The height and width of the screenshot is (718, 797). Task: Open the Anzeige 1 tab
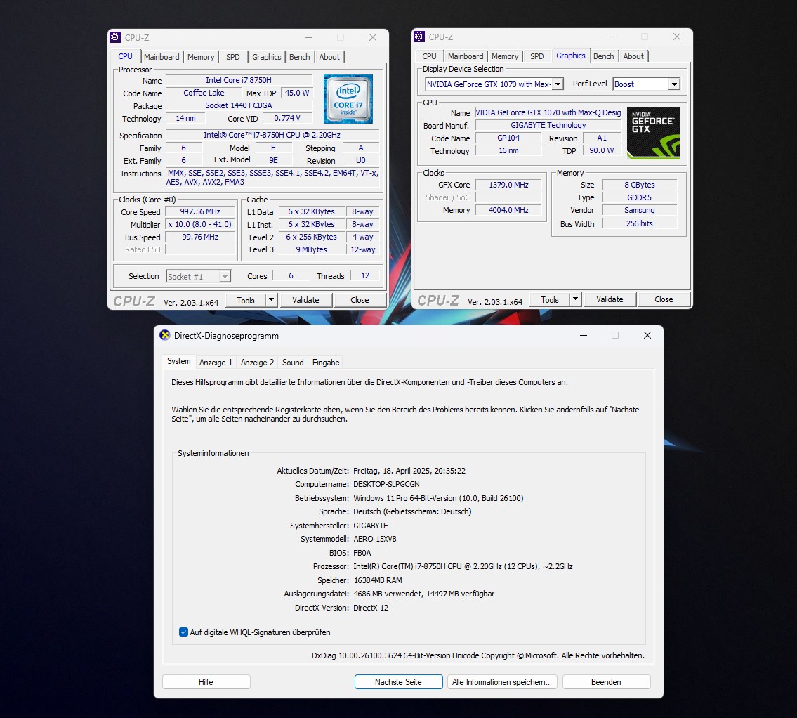point(216,363)
